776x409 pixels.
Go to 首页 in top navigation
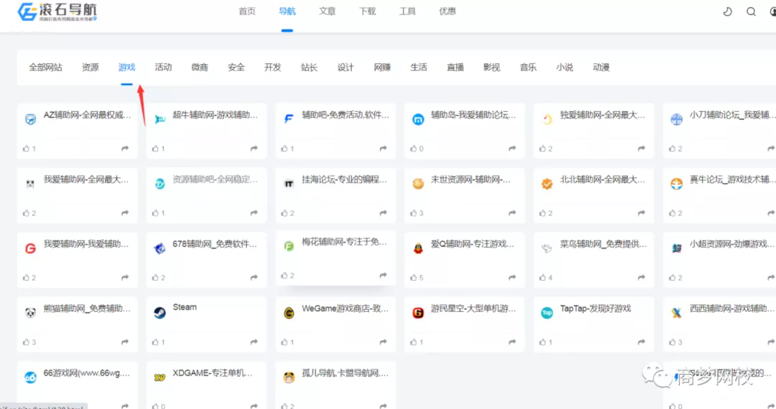pos(247,12)
